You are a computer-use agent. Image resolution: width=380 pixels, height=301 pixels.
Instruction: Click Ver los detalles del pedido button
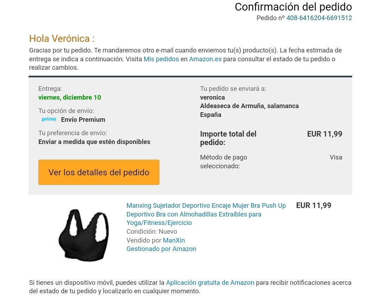click(x=99, y=172)
